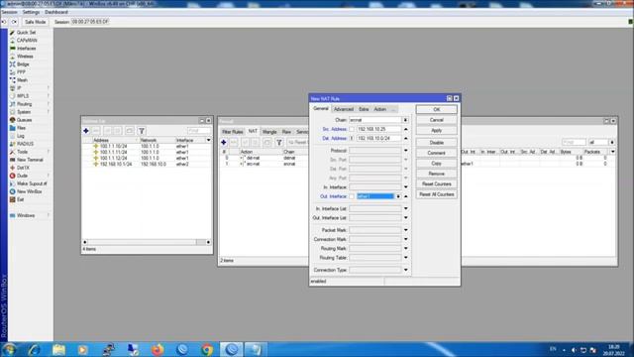The width and height of the screenshot is (634, 357).
Task: Click plus add icon in Firewall window
Action: [x=224, y=143]
